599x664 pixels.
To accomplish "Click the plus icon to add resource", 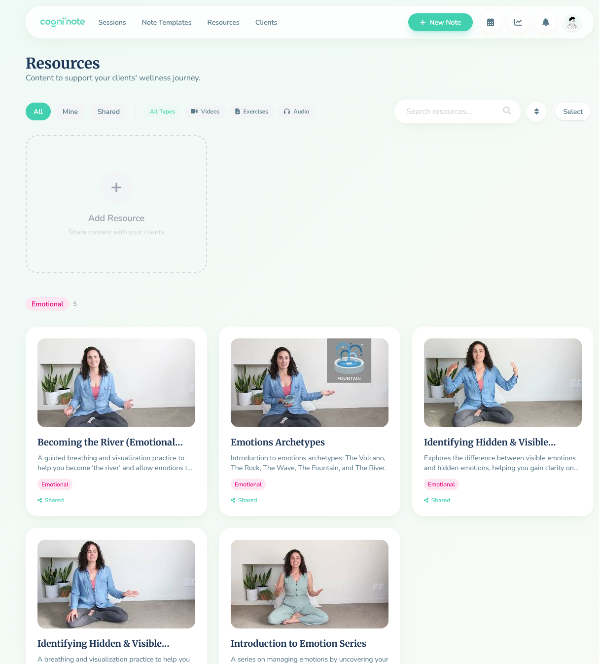I will tap(116, 187).
